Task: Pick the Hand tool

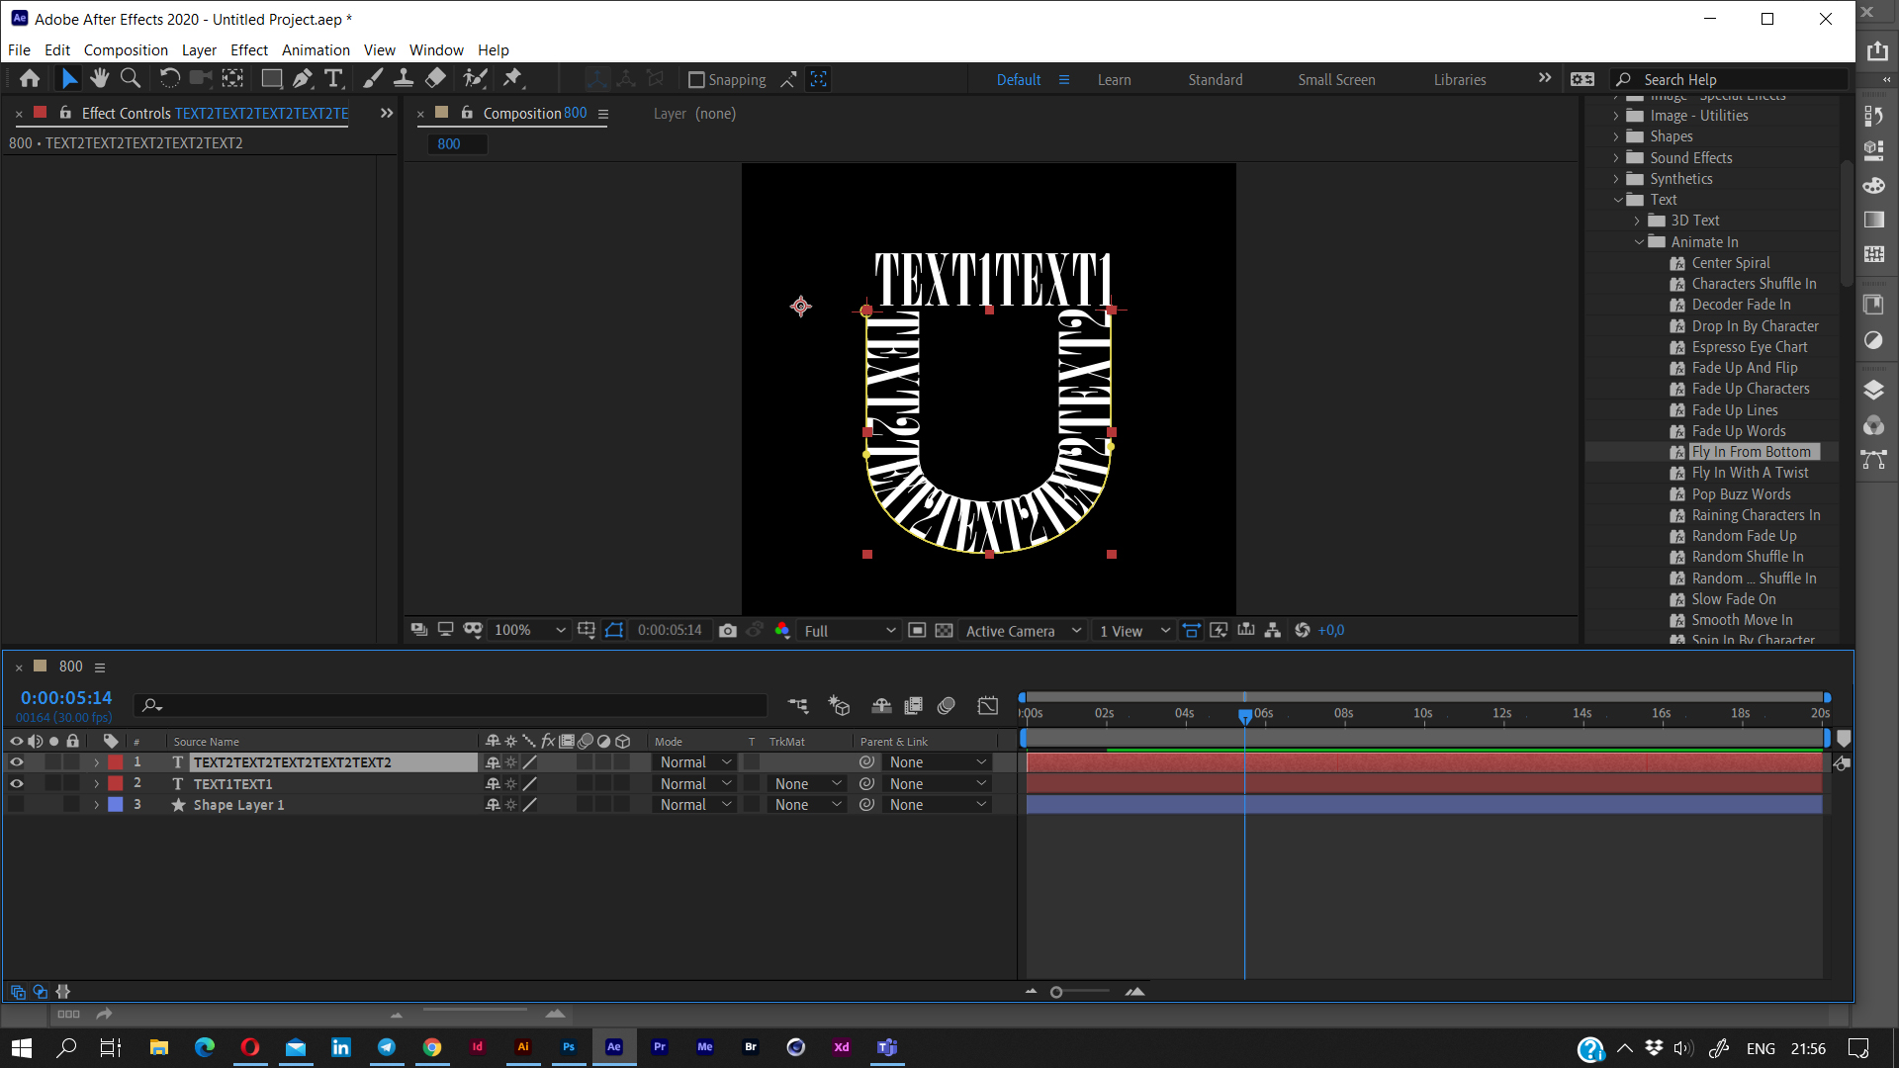Action: click(99, 78)
